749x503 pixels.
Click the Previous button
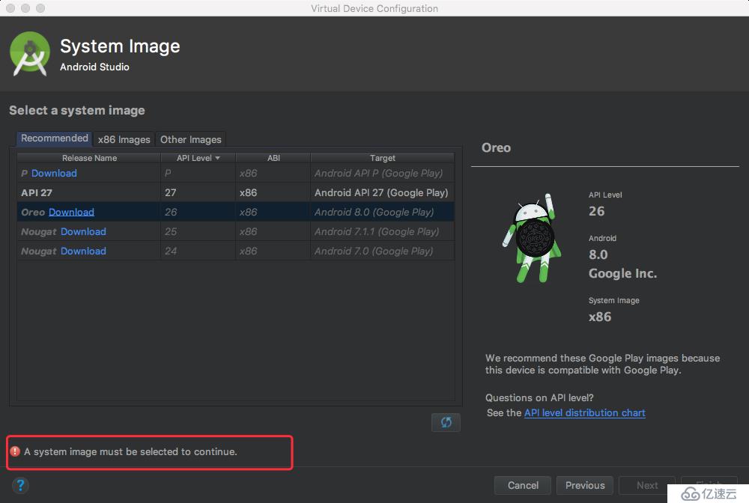click(x=585, y=485)
